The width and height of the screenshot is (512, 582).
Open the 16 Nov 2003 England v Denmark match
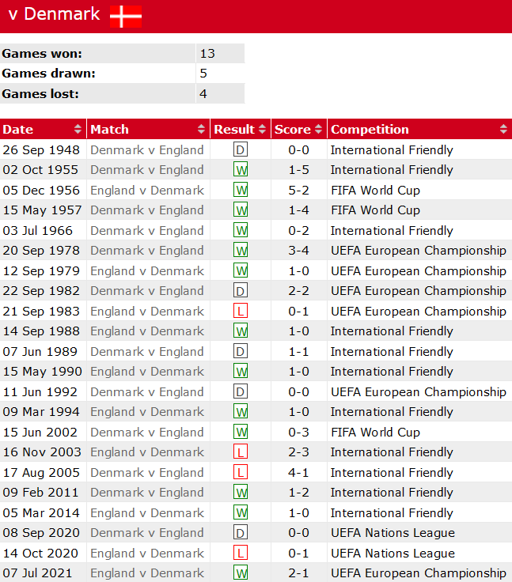coord(147,452)
